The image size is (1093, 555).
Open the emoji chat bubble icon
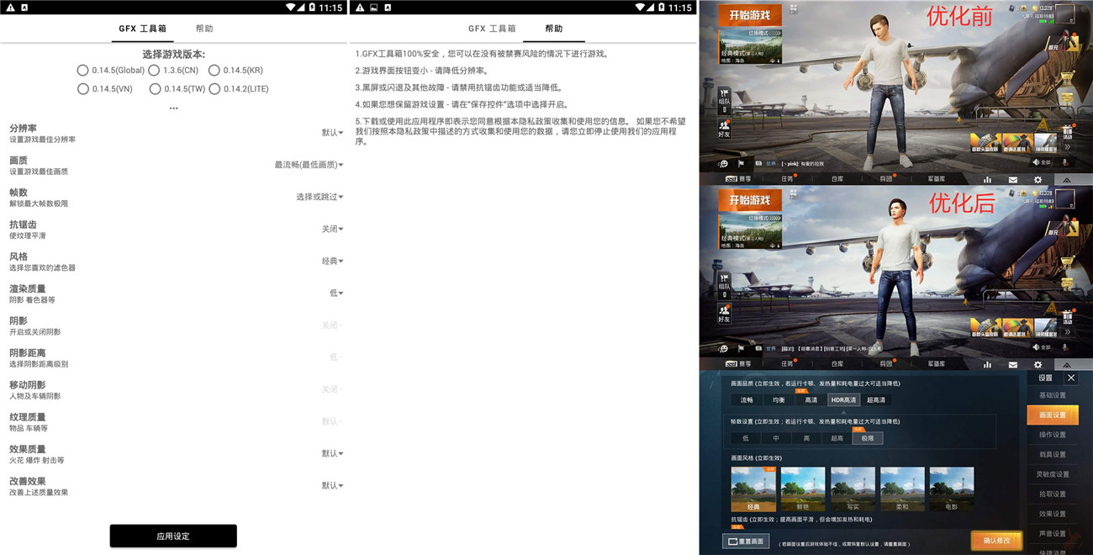722,164
